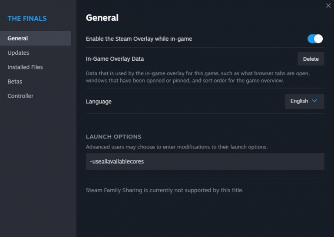Click the Steam Family Sharing notice text
Screen dimensions: 334x237
165,190
